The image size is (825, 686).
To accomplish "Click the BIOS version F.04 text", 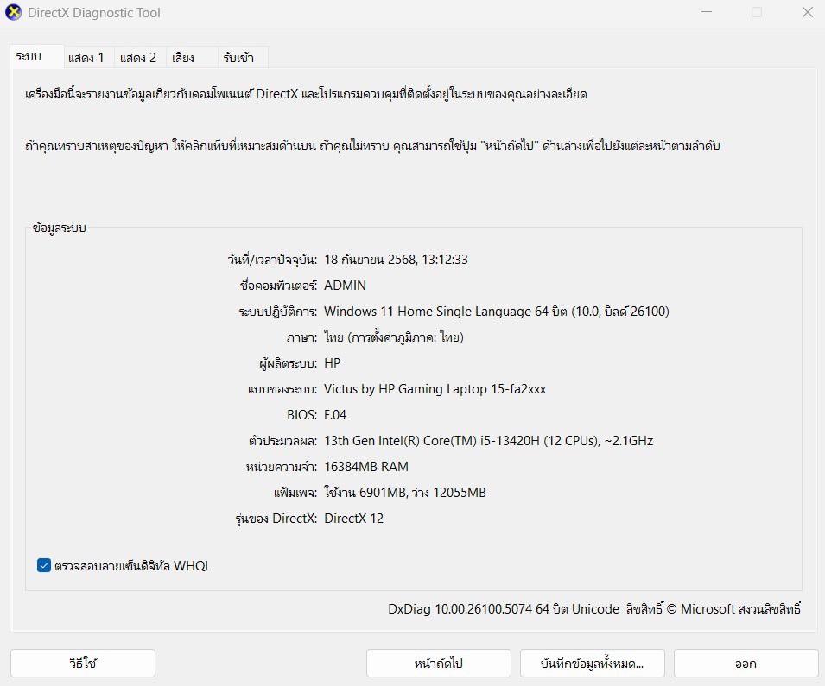I will coord(335,414).
